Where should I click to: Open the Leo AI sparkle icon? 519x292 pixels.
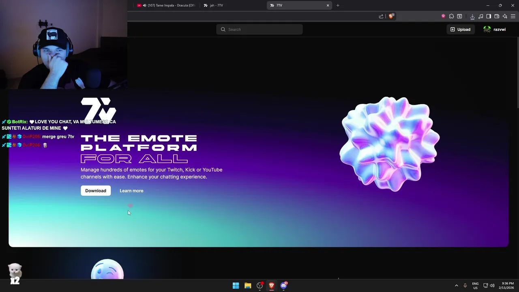pyautogui.click(x=505, y=16)
